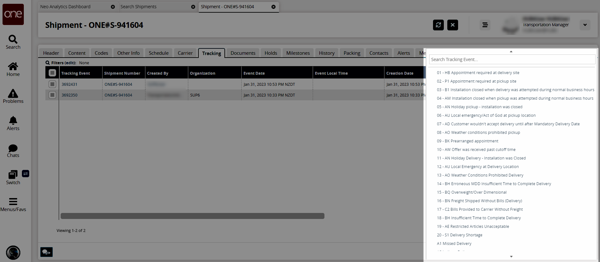Open the hamburger menu in header

pyautogui.click(x=485, y=25)
